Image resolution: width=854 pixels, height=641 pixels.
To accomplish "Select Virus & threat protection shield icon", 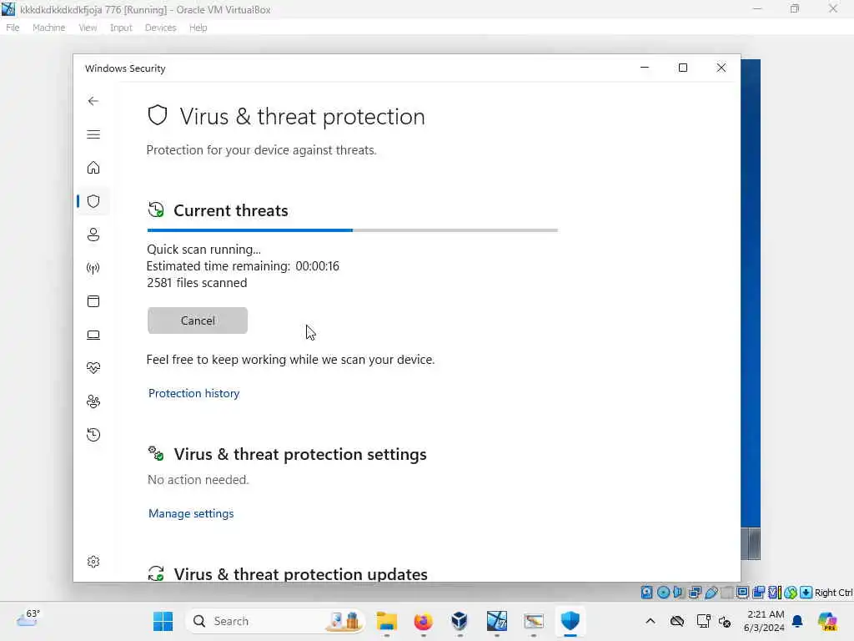I will click(93, 201).
